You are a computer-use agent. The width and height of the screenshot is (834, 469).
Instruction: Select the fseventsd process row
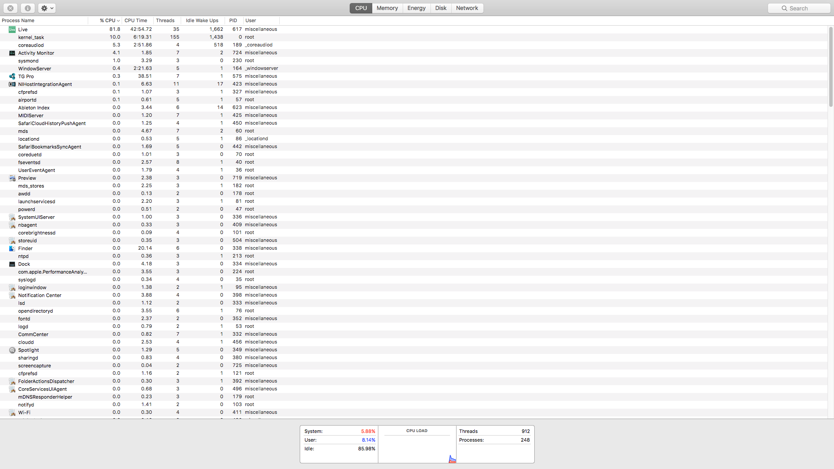414,162
